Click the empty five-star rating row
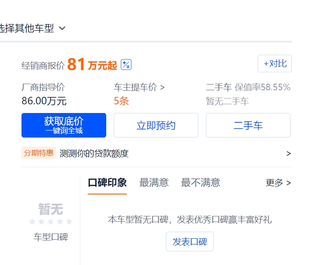 coord(51,222)
